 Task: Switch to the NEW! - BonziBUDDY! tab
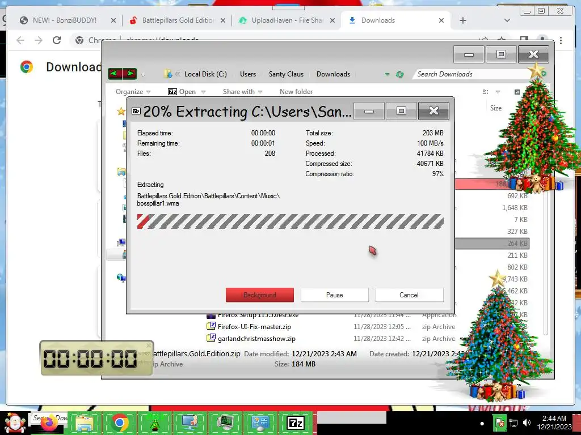pyautogui.click(x=65, y=20)
